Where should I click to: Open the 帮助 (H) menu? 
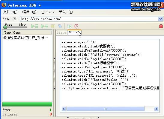pyautogui.click(x=66, y=12)
